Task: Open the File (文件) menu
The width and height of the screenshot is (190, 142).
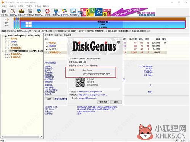Action: point(4,6)
